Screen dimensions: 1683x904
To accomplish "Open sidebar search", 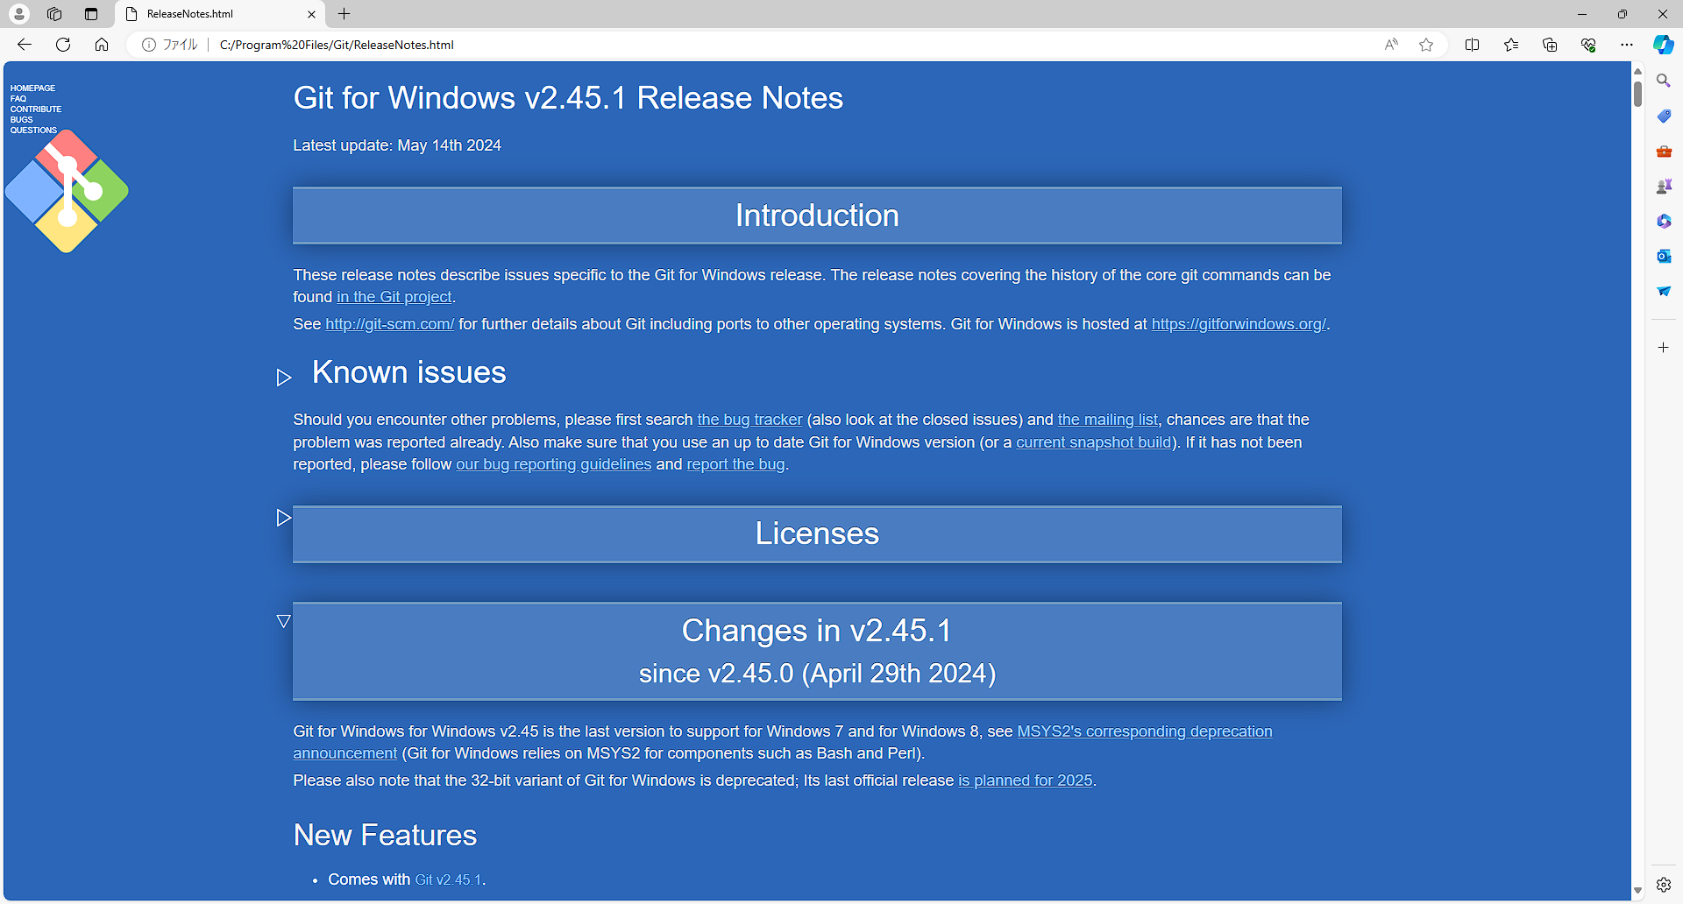I will click(1663, 80).
